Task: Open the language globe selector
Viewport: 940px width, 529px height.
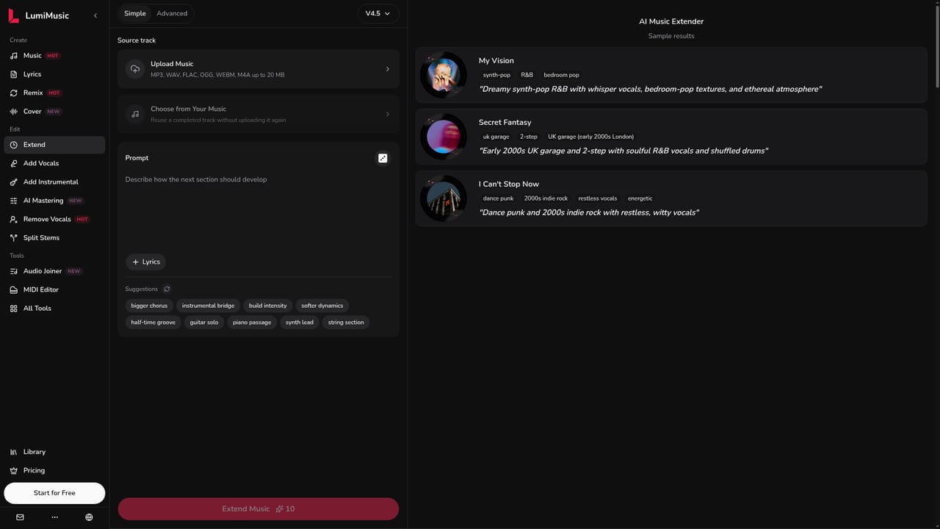Action: click(x=89, y=517)
